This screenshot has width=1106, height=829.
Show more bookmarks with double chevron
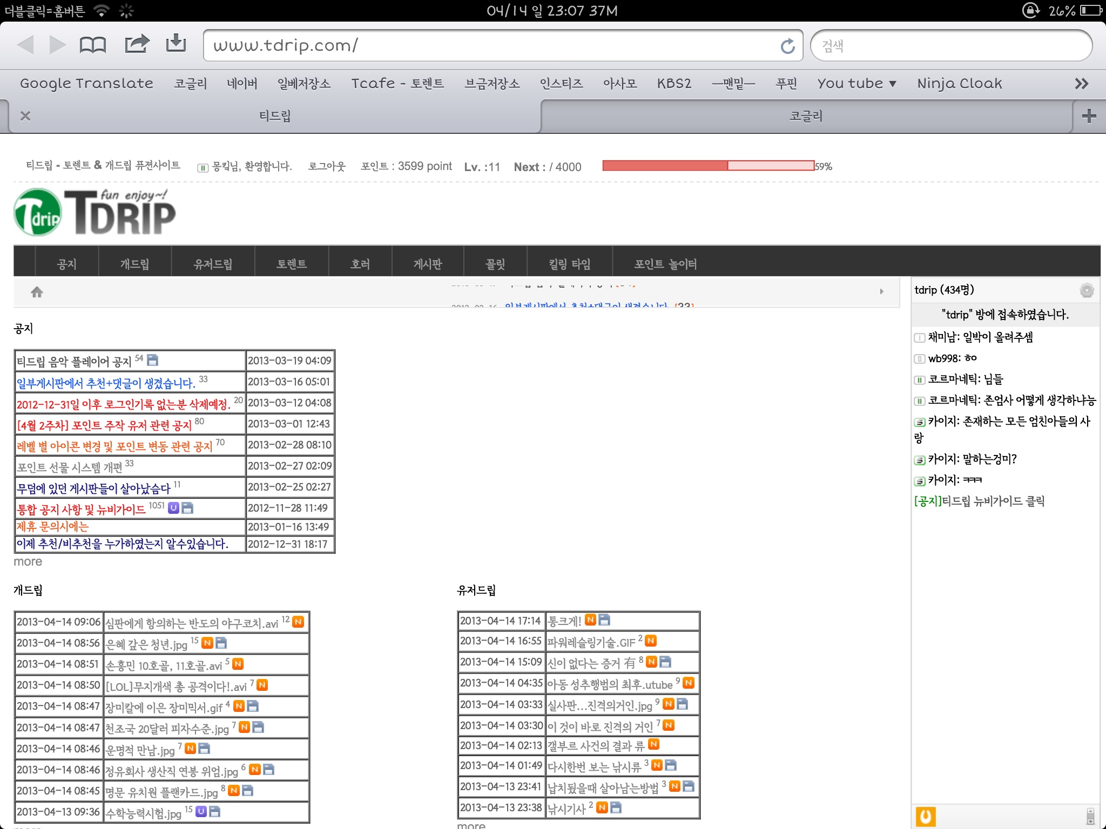tap(1081, 84)
